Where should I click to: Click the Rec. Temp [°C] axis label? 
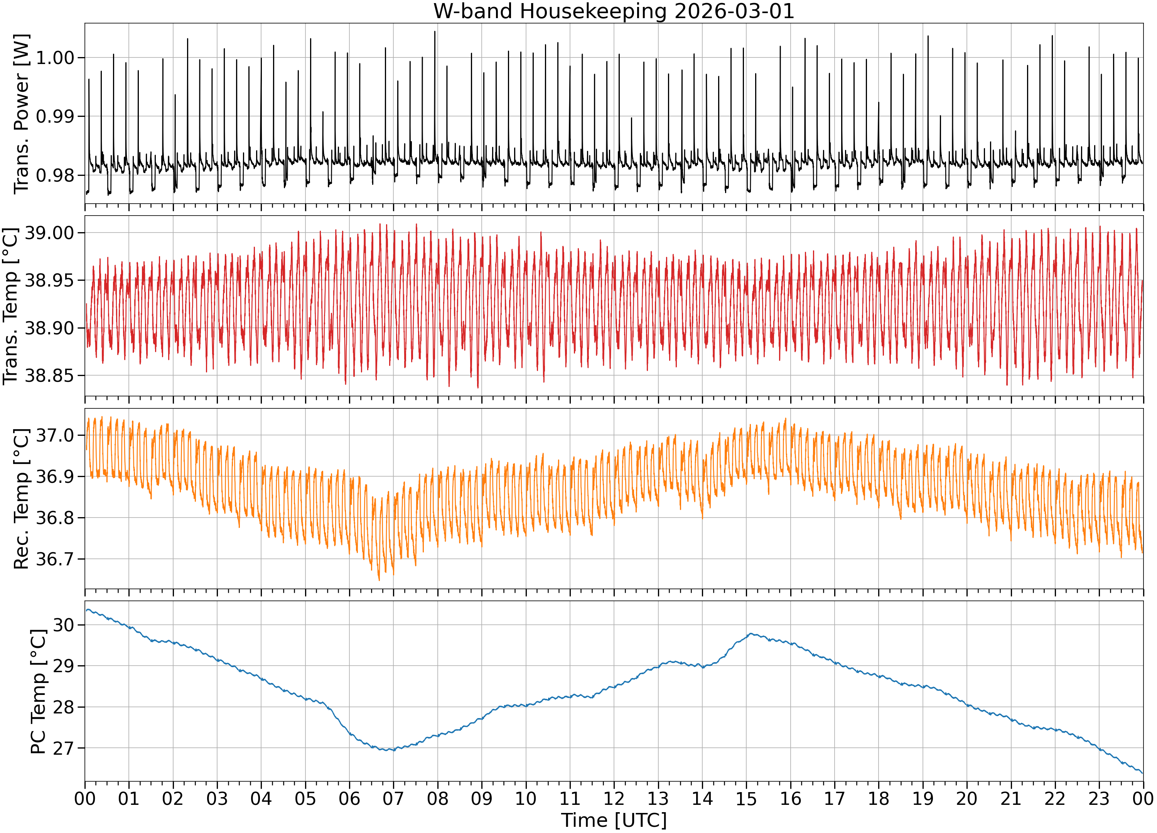pos(22,499)
